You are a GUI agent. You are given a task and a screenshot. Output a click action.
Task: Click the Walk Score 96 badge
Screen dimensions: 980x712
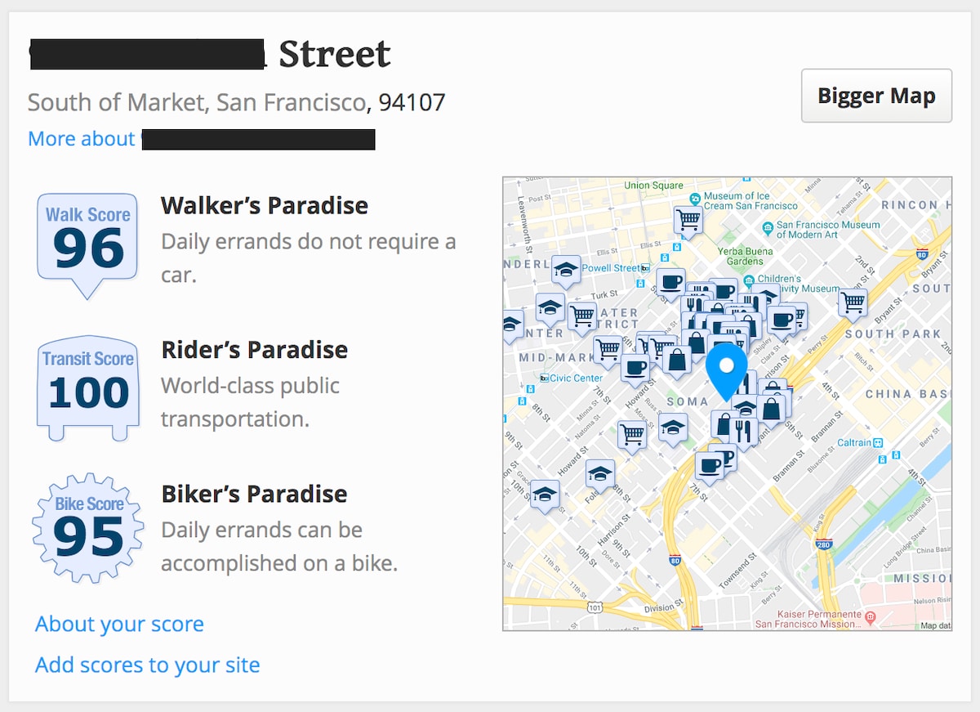pos(87,244)
